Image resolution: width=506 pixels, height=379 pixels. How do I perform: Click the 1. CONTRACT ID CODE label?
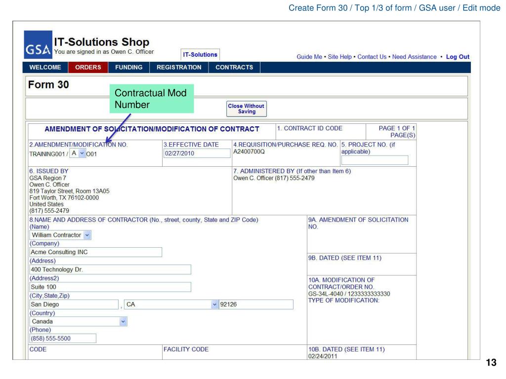tap(310, 128)
